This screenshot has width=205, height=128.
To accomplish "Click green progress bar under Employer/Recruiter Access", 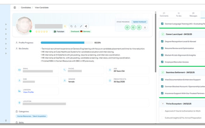I will tap(182, 66).
